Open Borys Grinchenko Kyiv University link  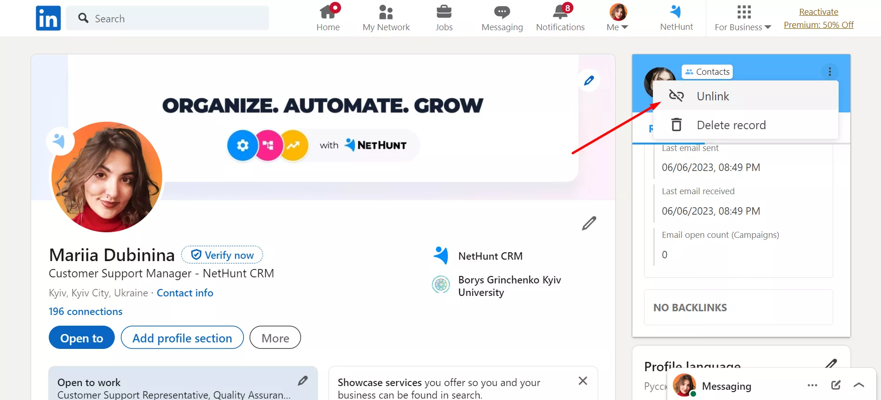(496, 286)
